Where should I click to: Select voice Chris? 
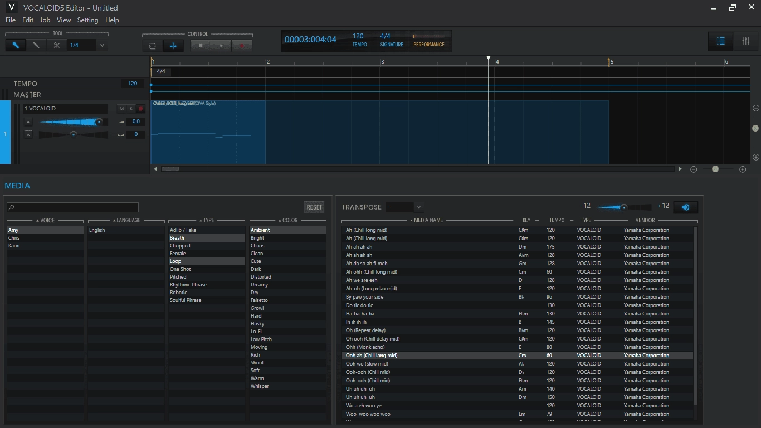(45, 238)
